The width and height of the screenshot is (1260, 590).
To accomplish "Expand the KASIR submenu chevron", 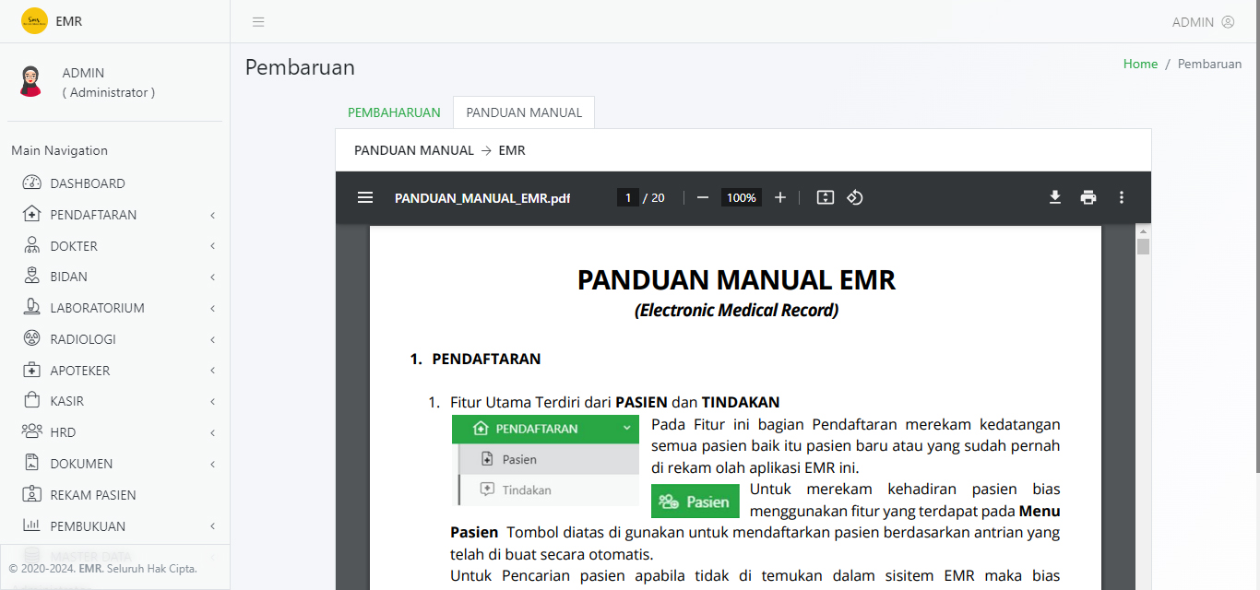I will pyautogui.click(x=212, y=401).
